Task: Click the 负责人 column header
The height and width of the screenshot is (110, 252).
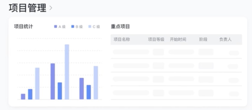Action: point(225,40)
